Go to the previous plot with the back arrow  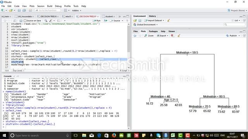[x=135, y=36]
